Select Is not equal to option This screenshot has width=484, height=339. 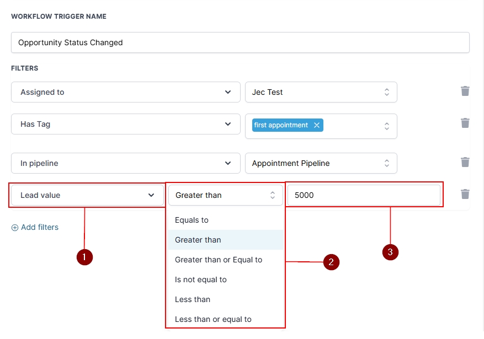click(x=201, y=279)
